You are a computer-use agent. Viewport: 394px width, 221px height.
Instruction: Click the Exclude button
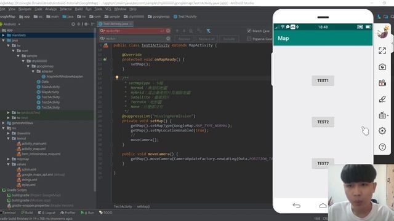(x=229, y=39)
